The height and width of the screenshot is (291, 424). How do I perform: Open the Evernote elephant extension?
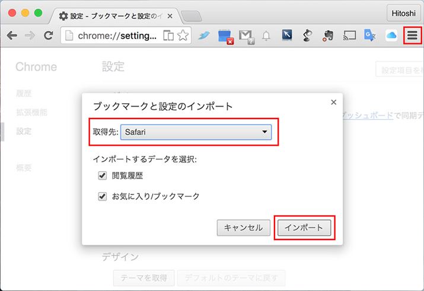(x=328, y=36)
